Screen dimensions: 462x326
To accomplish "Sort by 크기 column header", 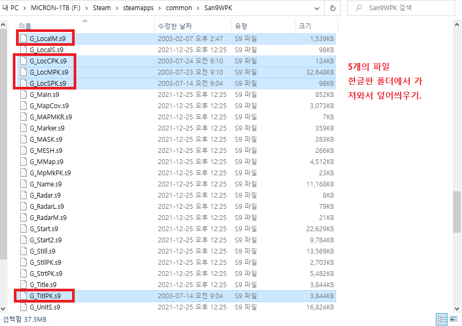I will (305, 26).
